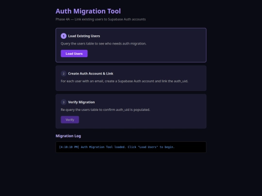Click the 'Migration Log' heading
The height and width of the screenshot is (196, 262).
[68, 136]
